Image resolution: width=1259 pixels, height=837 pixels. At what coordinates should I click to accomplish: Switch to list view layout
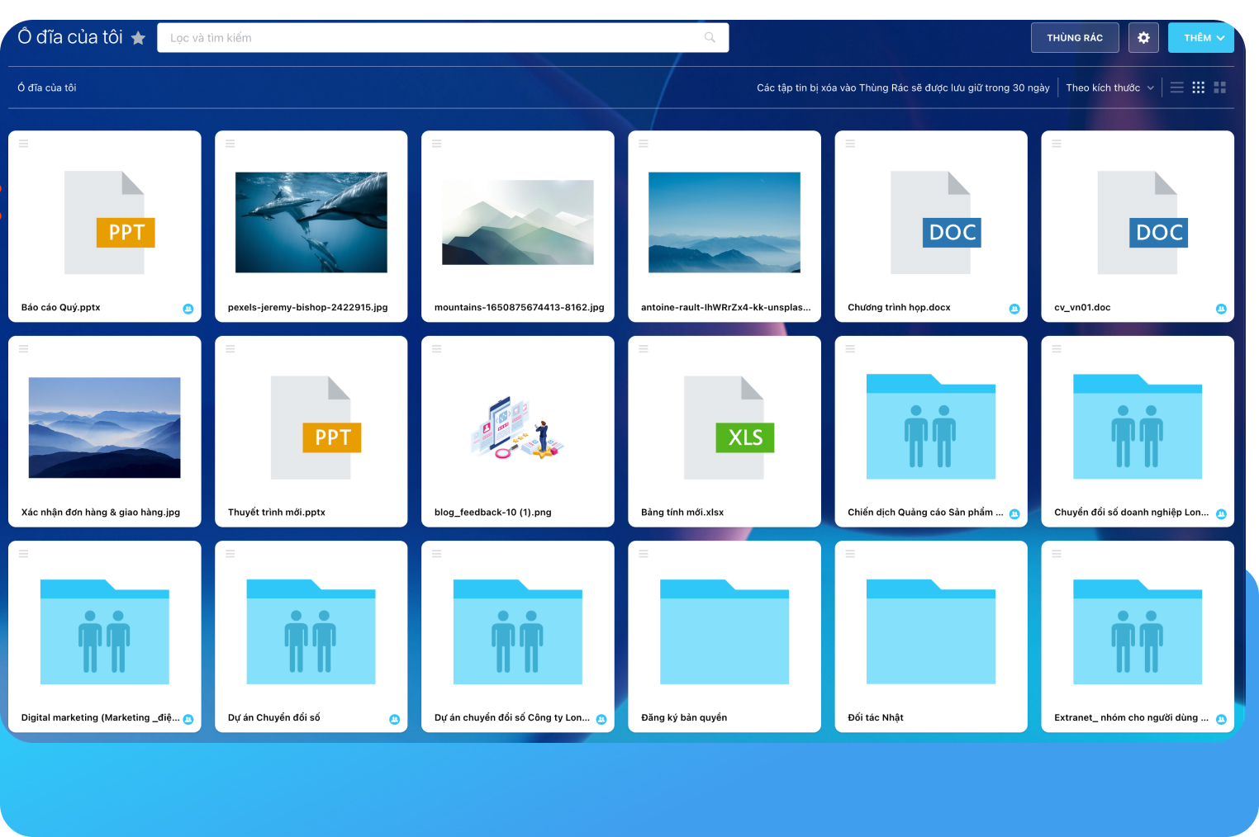1177,87
